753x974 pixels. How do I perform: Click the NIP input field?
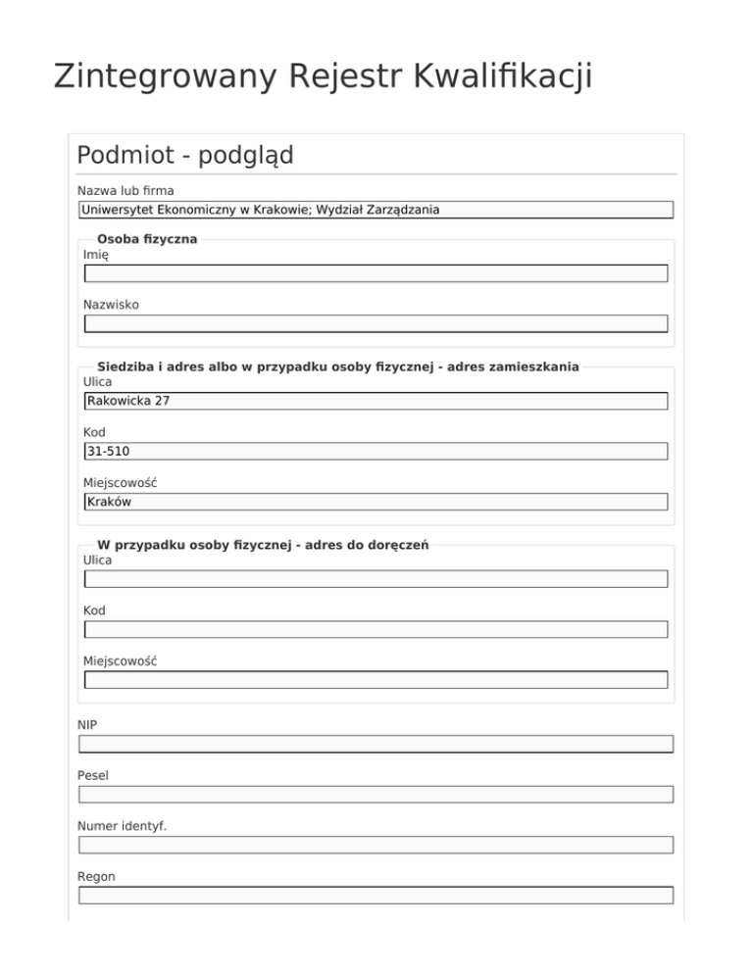376,744
